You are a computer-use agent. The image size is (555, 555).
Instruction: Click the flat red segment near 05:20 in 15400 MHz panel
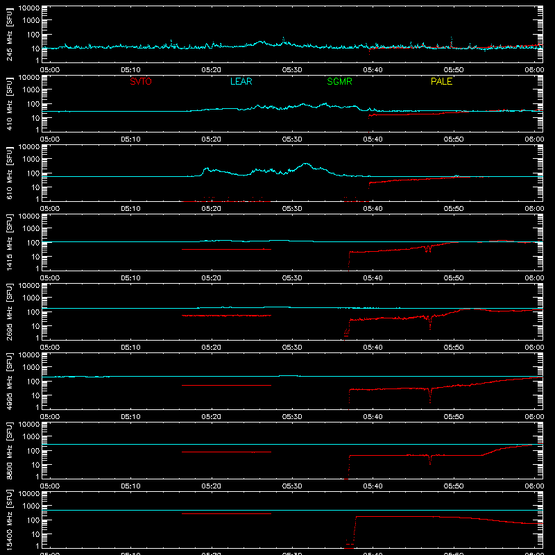click(x=227, y=513)
